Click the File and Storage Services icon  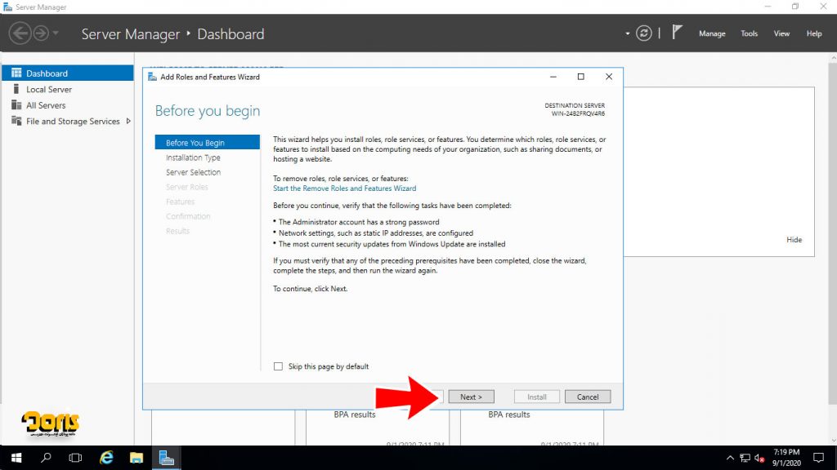pos(16,121)
